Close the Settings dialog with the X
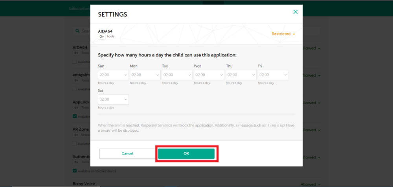The height and width of the screenshot is (187, 393). click(296, 12)
